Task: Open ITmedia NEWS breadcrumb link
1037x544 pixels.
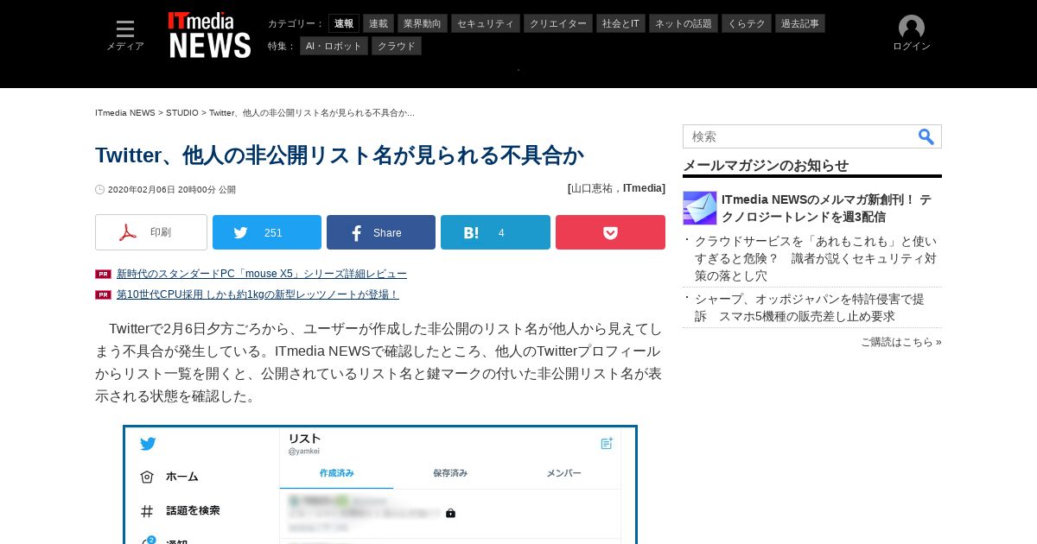Action: pyautogui.click(x=125, y=113)
